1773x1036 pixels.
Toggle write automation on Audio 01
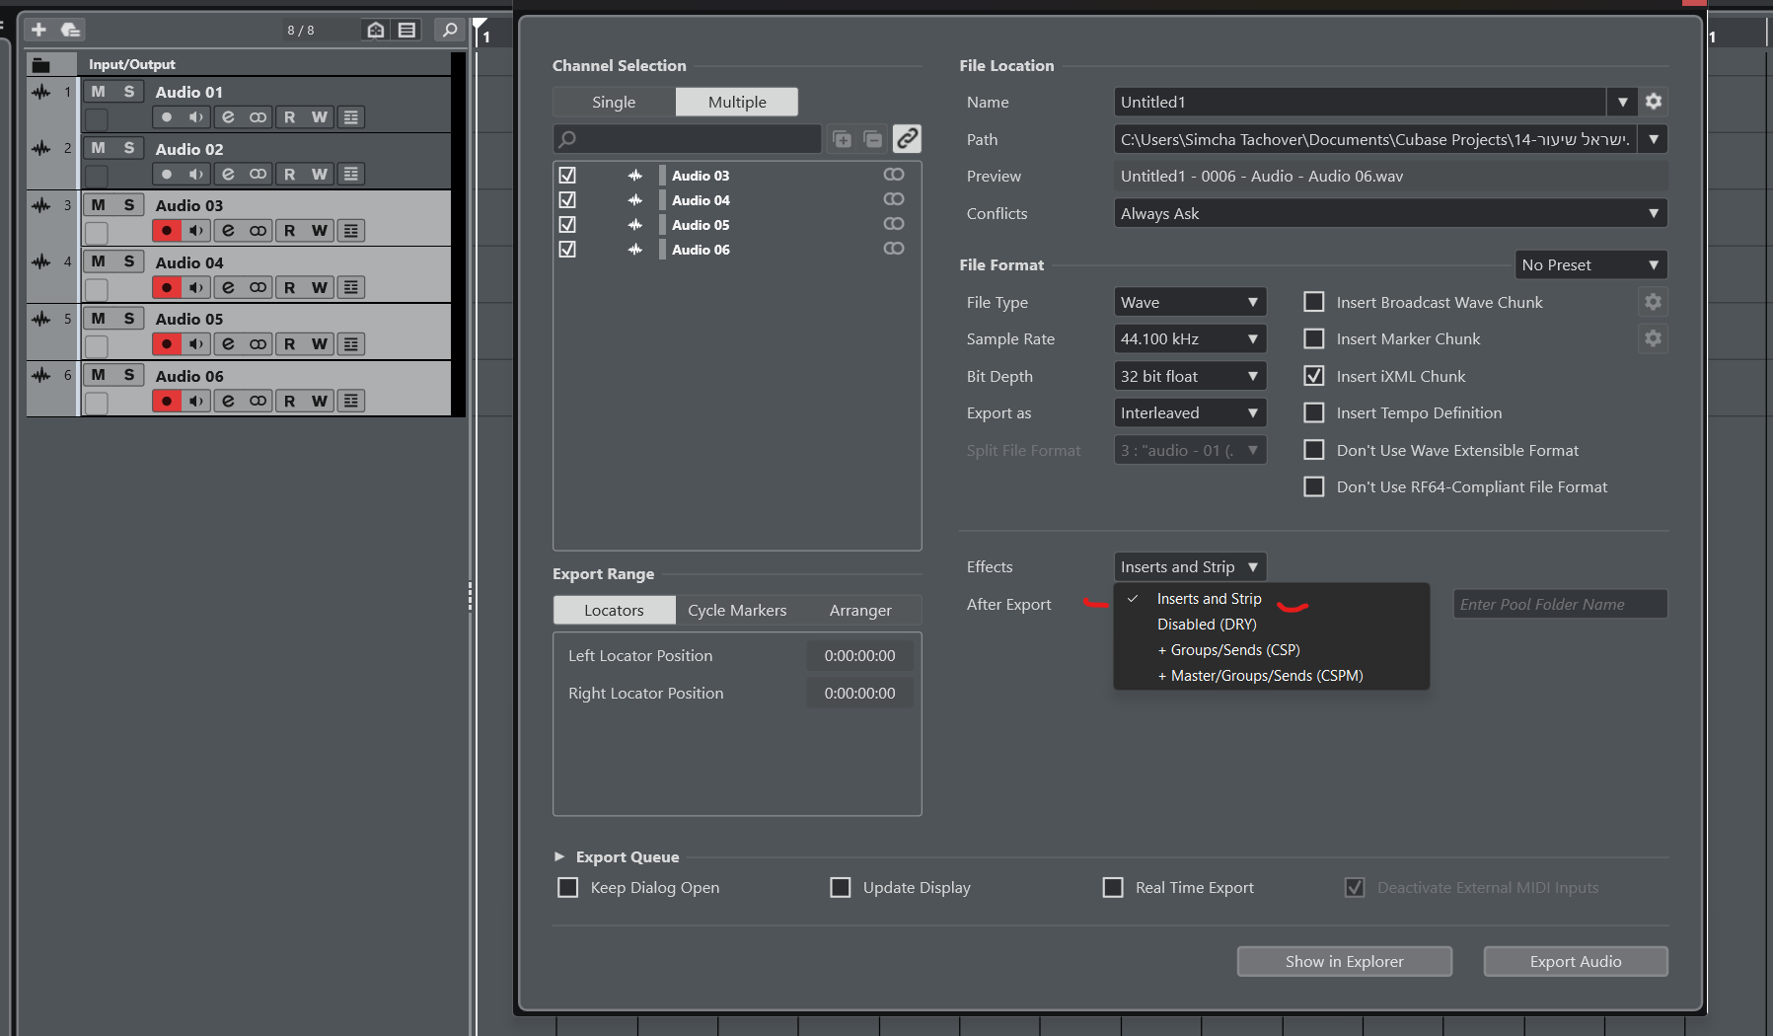[x=320, y=117]
